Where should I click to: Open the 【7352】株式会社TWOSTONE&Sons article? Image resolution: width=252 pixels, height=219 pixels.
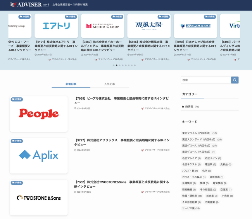pyautogui.click(x=121, y=184)
